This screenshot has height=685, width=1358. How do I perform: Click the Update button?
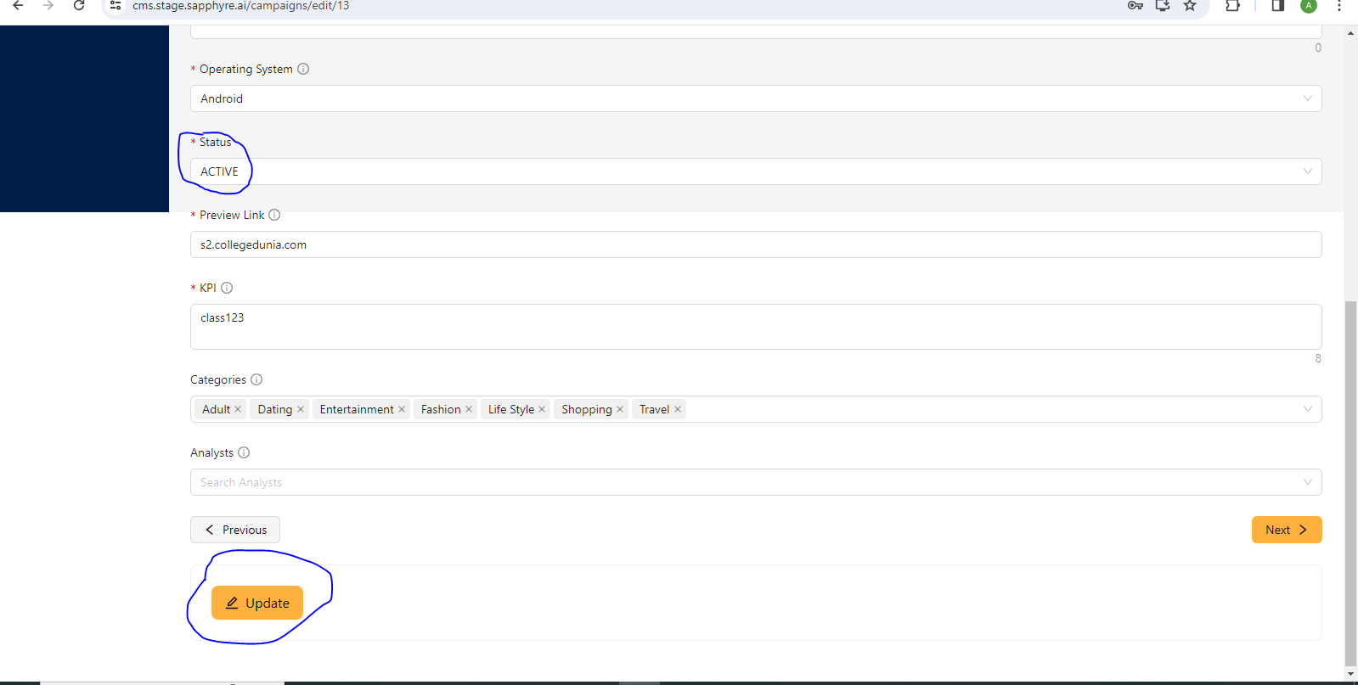(257, 603)
